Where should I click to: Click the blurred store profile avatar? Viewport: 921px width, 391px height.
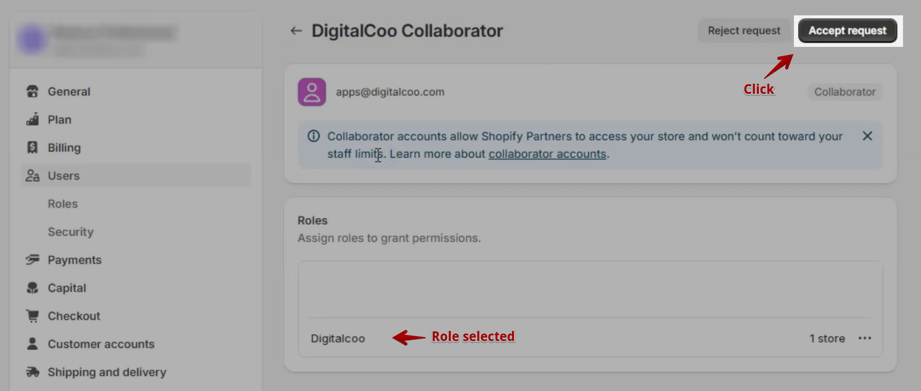point(32,39)
